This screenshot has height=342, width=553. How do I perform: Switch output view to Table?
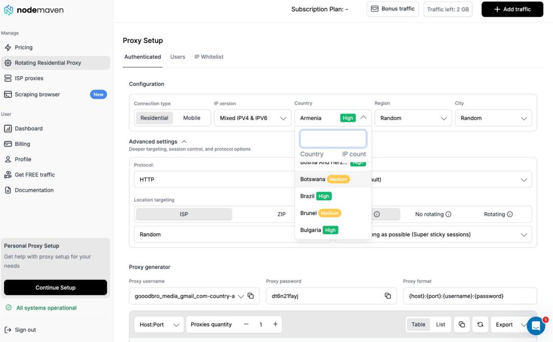click(x=418, y=325)
